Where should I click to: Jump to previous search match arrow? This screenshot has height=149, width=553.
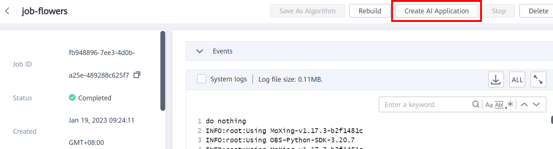tap(524, 104)
